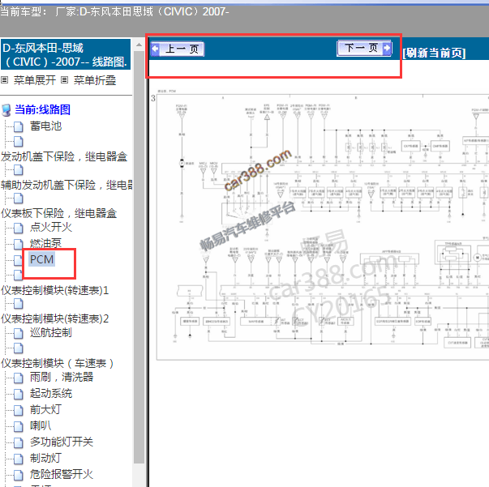489x487 pixels.
Task: Click page icon next to 喇叭
Action: click(19, 426)
